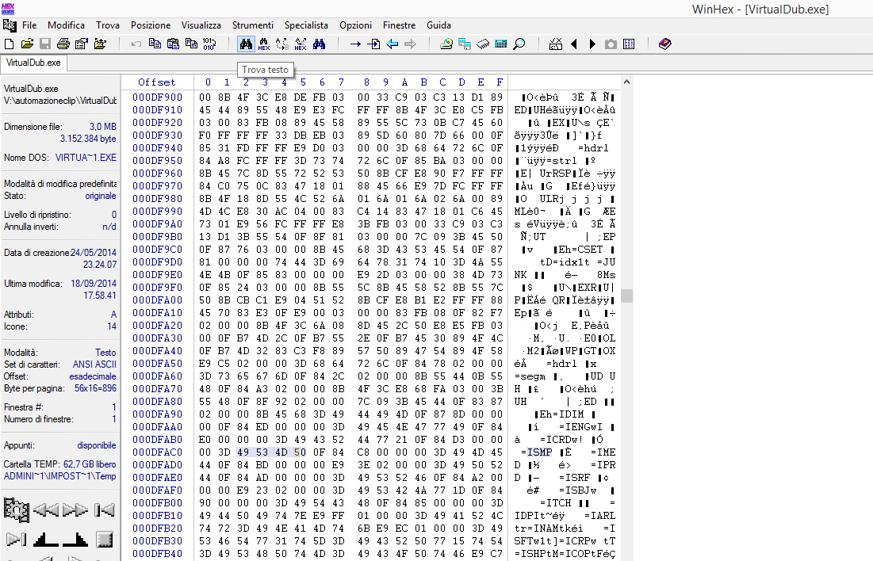
Task: Click the blue table grid toolbar icon
Action: (x=629, y=44)
